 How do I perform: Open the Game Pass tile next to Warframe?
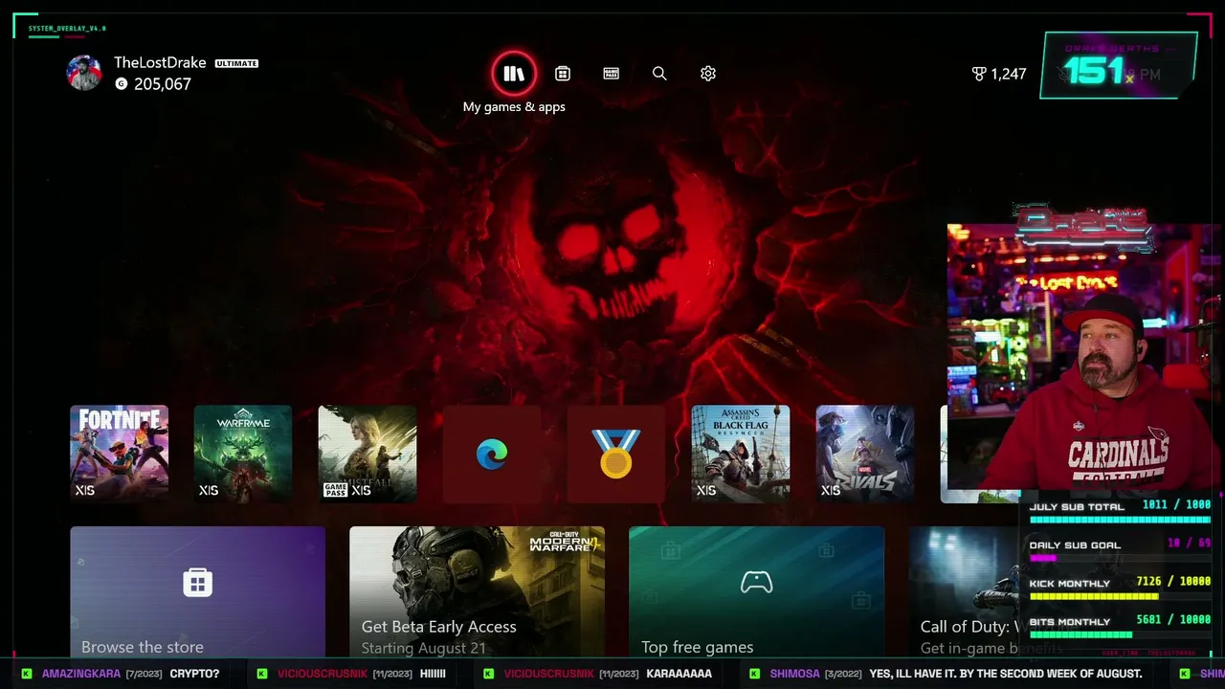367,454
